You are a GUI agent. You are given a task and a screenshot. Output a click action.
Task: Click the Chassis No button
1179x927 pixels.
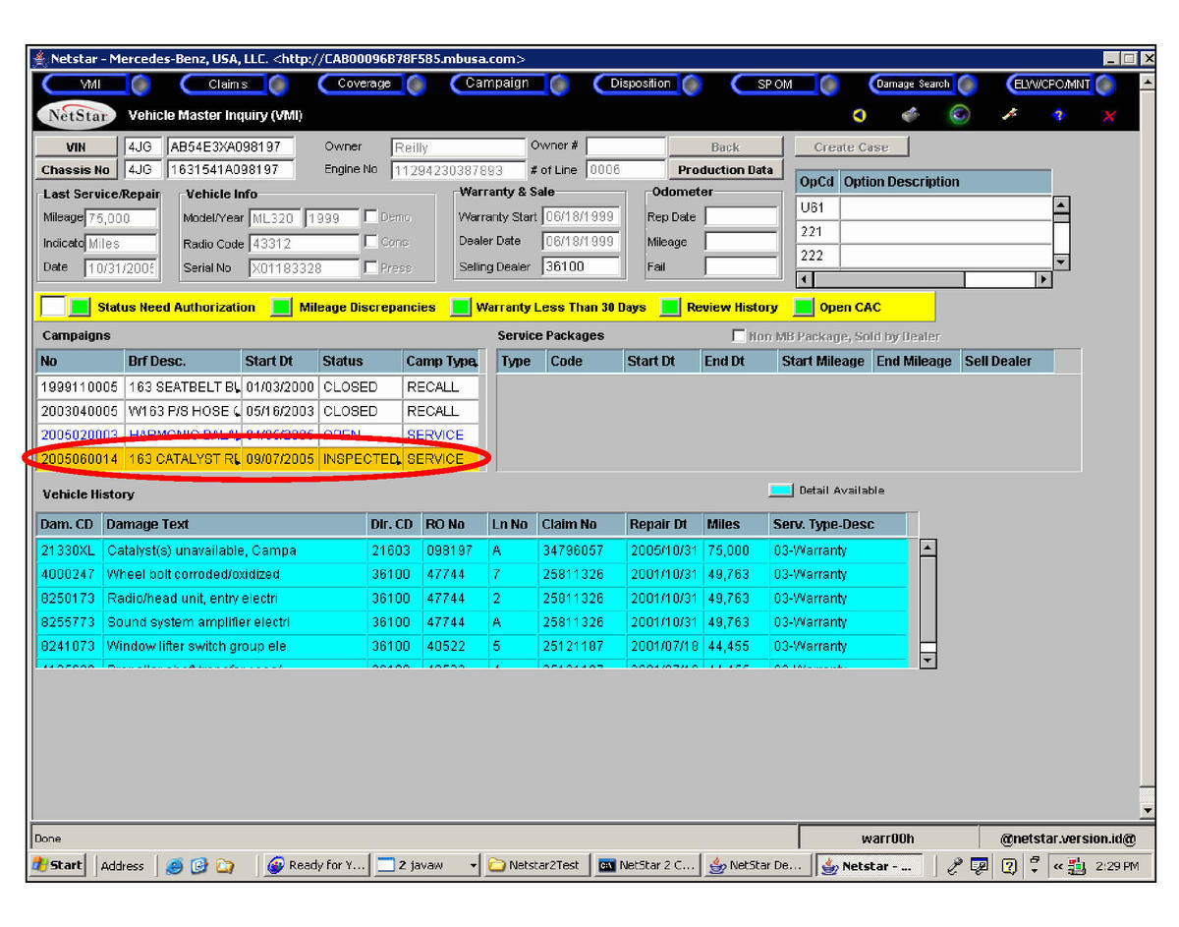[x=77, y=169]
